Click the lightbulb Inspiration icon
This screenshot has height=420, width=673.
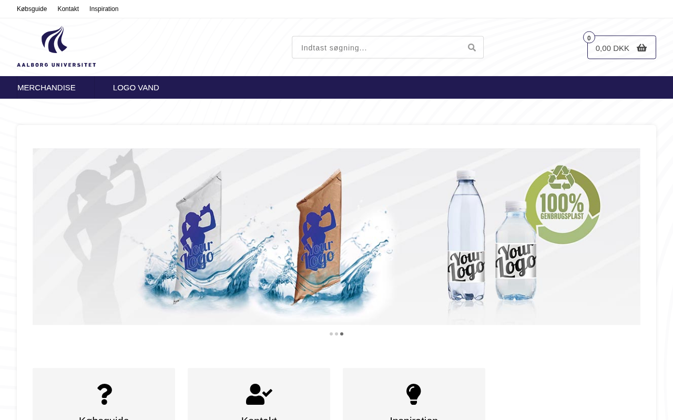click(x=414, y=394)
